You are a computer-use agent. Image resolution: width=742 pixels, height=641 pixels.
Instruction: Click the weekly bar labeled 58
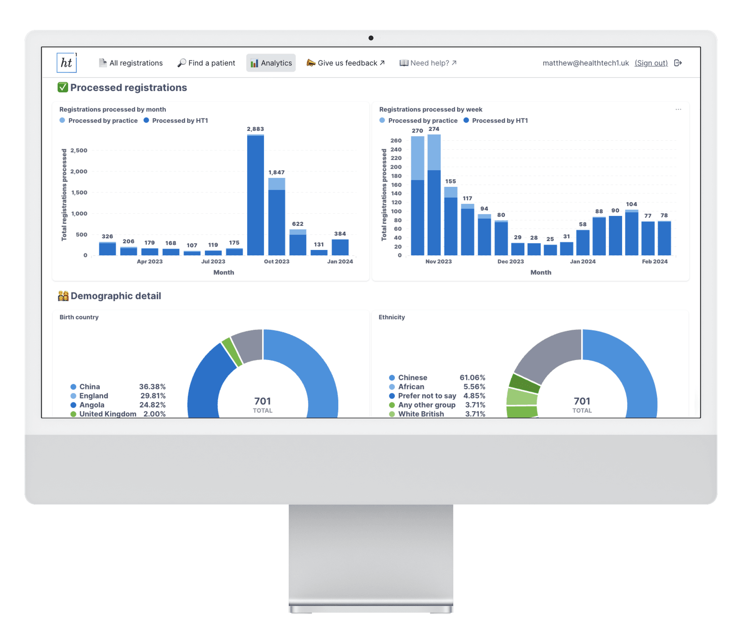(x=583, y=243)
